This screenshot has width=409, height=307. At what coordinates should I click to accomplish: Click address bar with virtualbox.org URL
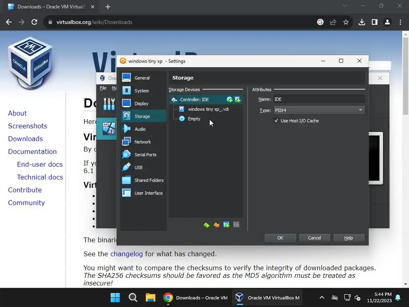click(x=94, y=22)
